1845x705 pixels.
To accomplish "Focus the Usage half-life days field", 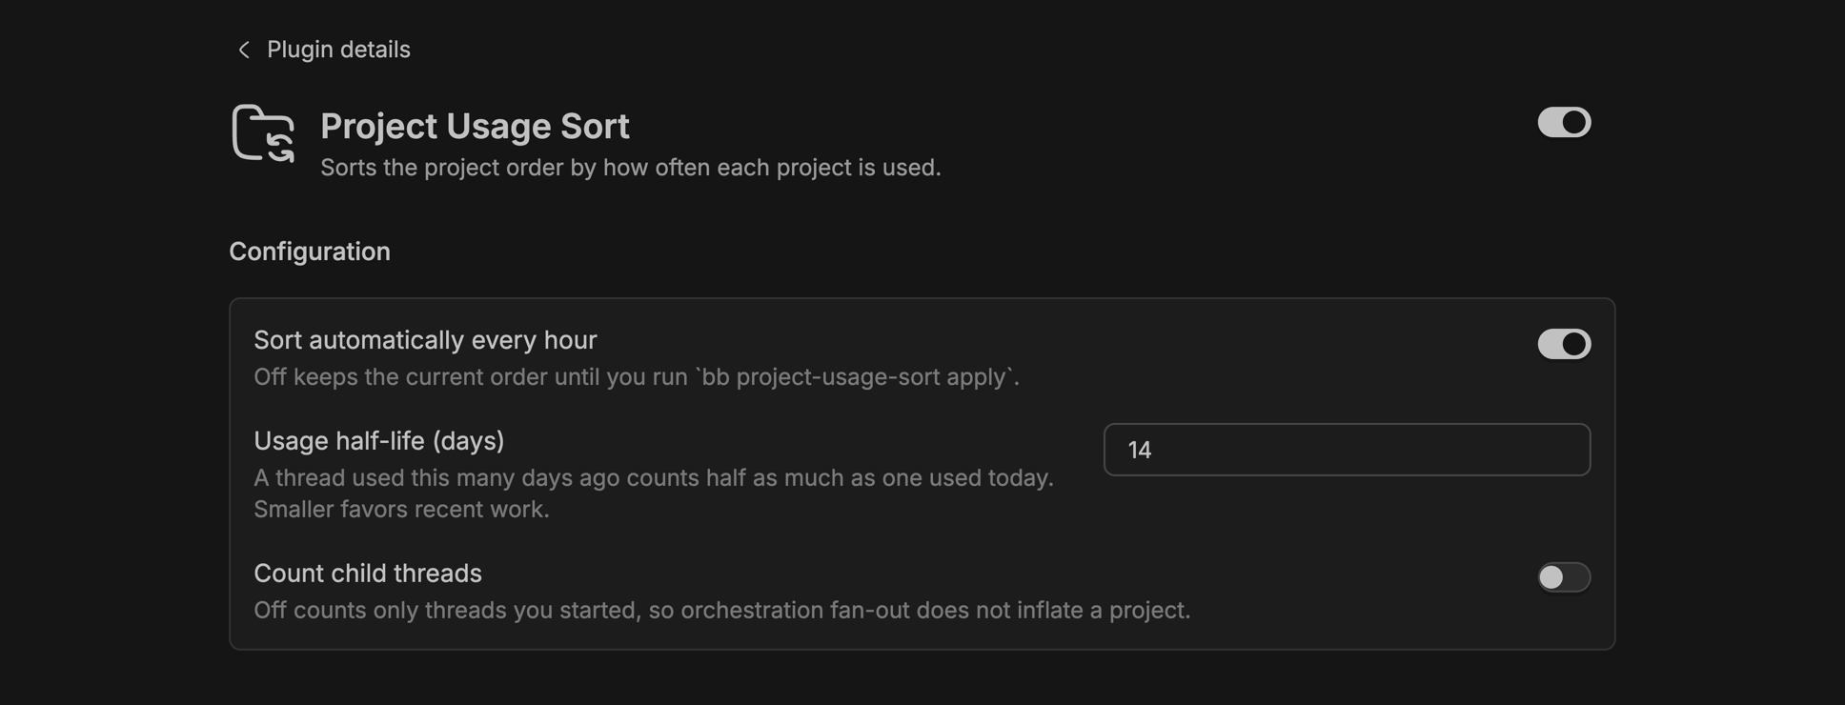I will [x=1347, y=450].
